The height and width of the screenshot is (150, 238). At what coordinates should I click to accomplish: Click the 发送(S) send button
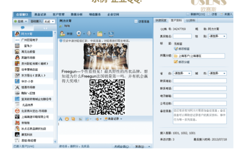click(139, 147)
